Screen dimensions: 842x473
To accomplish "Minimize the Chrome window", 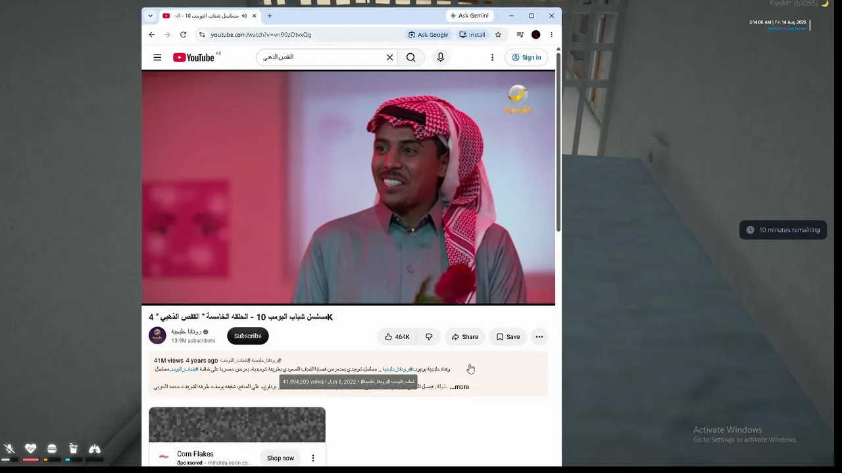I will point(511,16).
